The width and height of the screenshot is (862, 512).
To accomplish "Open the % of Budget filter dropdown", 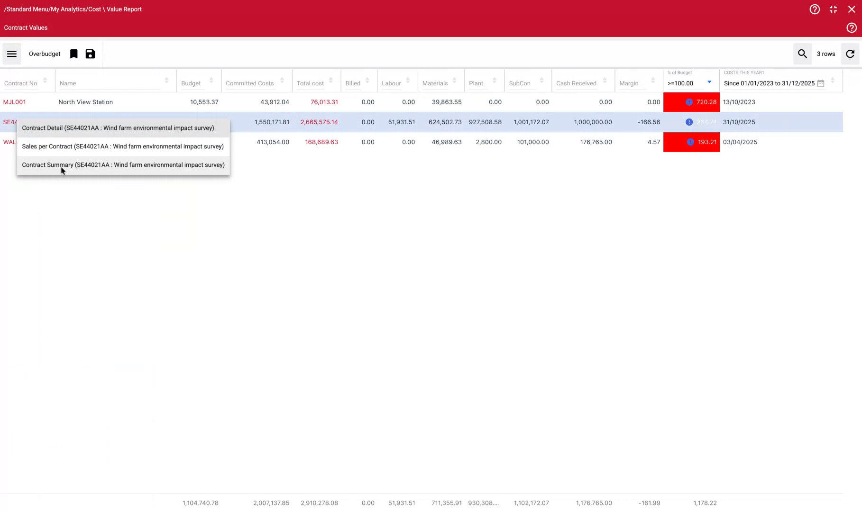I will coord(709,82).
